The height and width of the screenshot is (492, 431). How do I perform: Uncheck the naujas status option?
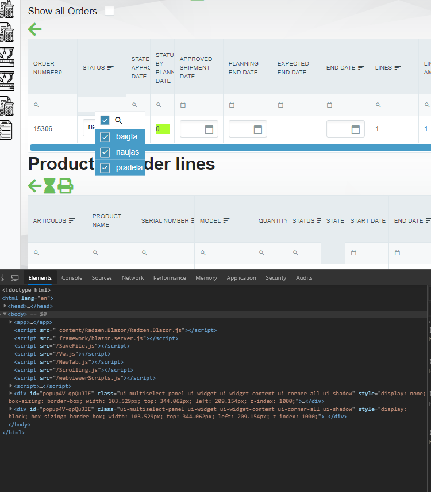click(x=105, y=152)
